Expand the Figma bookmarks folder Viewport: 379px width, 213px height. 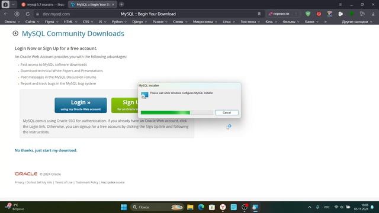pyautogui.click(x=52, y=22)
